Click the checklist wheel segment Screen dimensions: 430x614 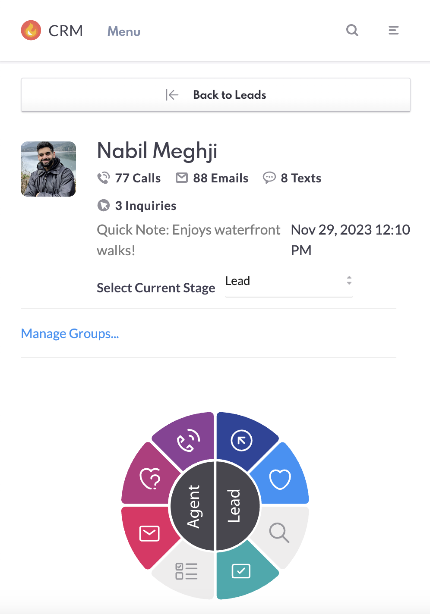pyautogui.click(x=187, y=571)
